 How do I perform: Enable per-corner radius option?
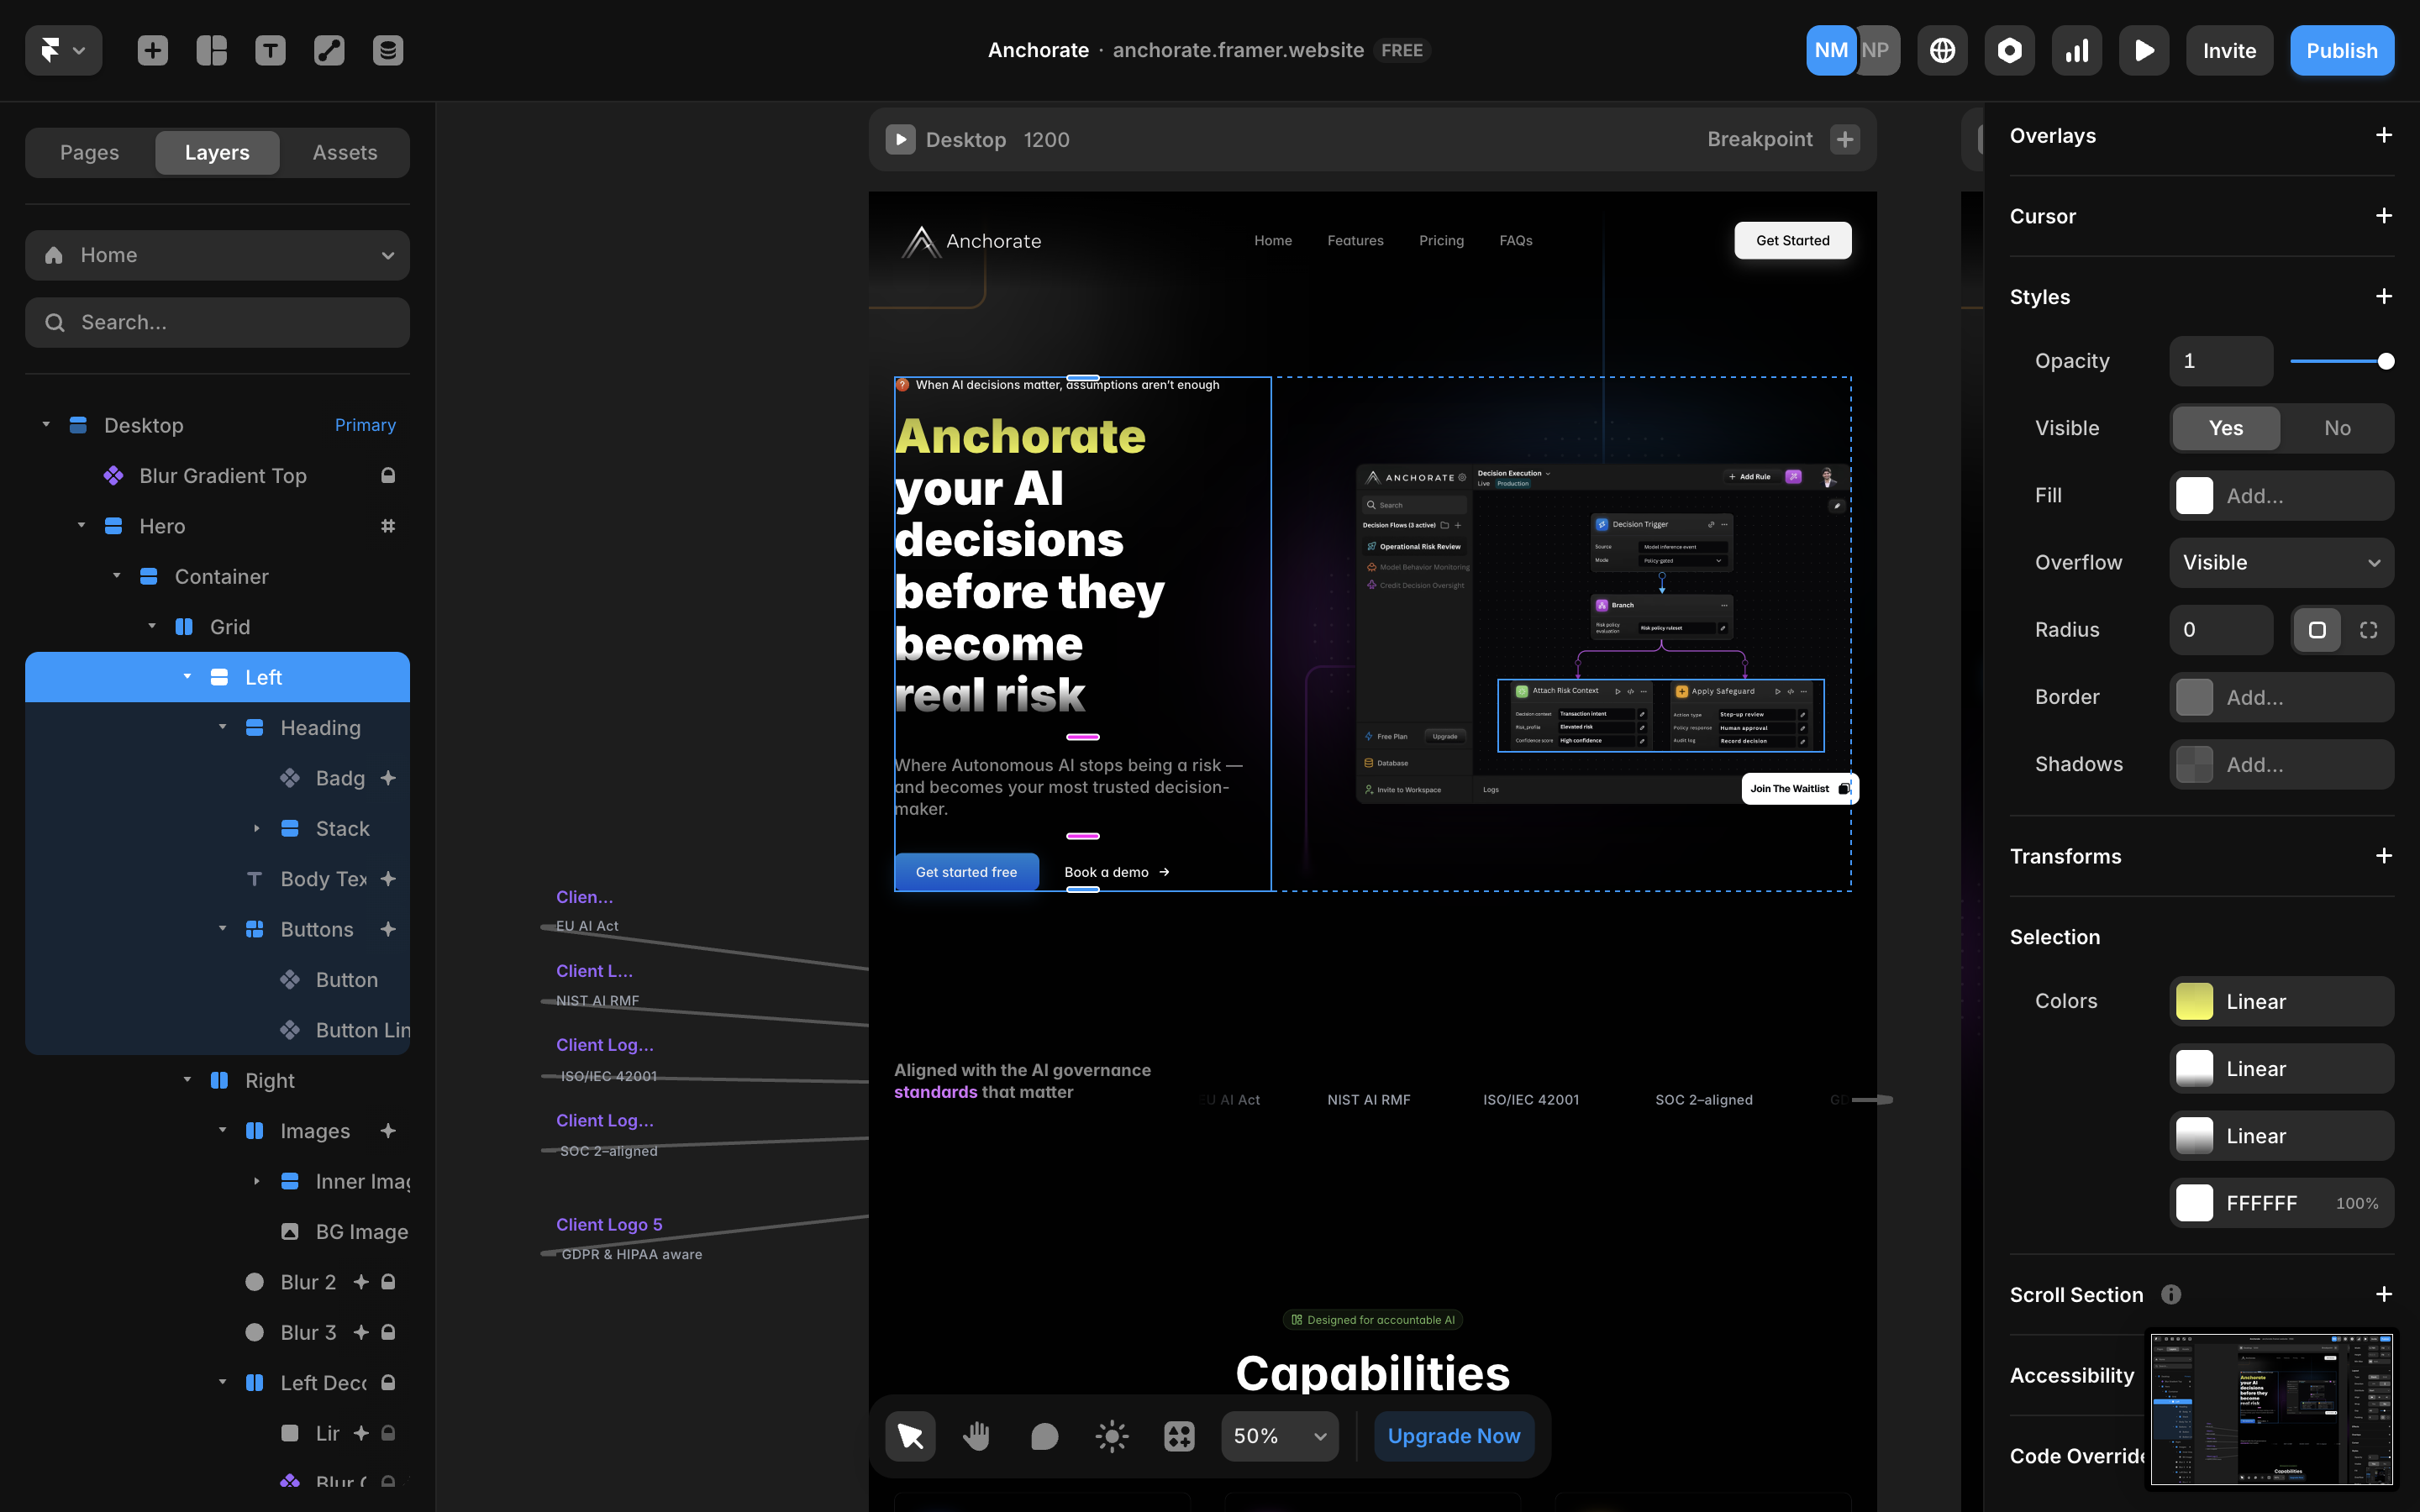tap(2368, 630)
